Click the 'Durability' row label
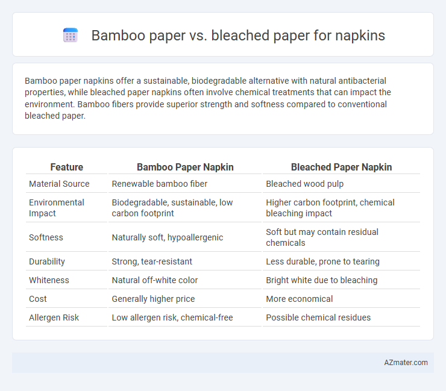 point(47,261)
